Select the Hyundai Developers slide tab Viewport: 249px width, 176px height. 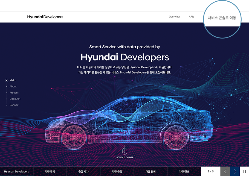(16, 171)
